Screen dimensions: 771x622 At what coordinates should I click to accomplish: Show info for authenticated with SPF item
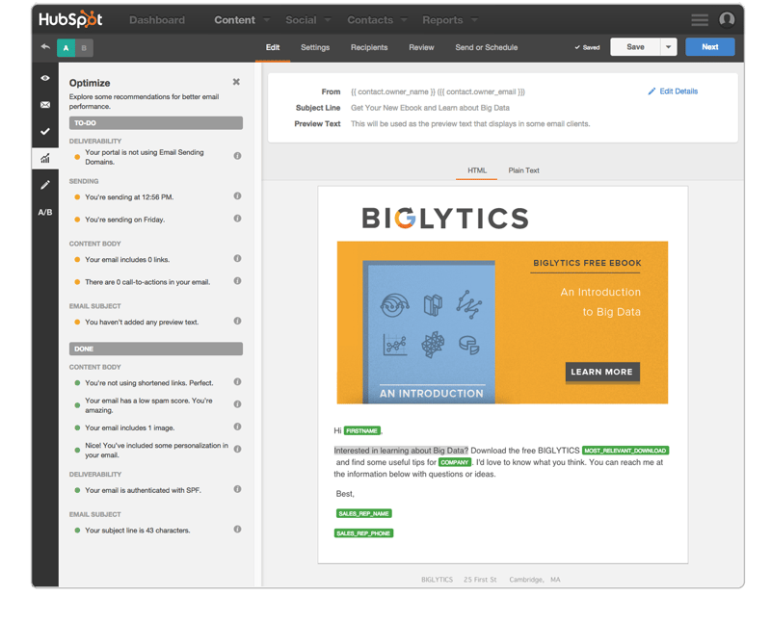(237, 489)
